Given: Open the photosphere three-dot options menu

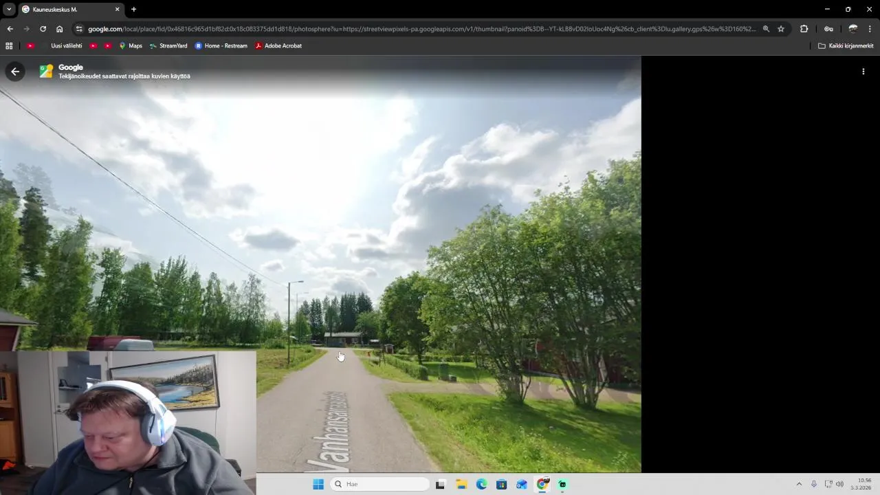Looking at the screenshot, I should pyautogui.click(x=863, y=71).
